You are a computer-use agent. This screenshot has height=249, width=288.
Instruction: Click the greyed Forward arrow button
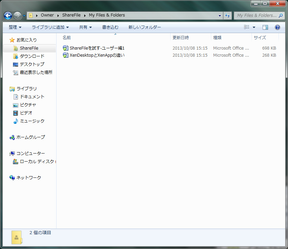click(18, 16)
